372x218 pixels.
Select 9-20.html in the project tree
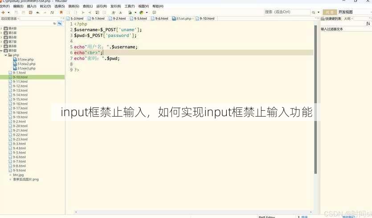(x=20, y=126)
